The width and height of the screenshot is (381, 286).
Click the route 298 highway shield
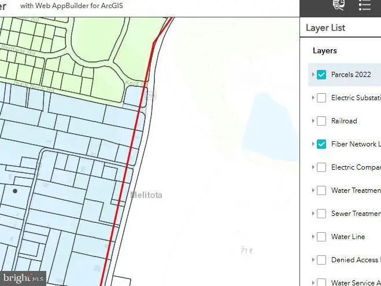(x=149, y=94)
